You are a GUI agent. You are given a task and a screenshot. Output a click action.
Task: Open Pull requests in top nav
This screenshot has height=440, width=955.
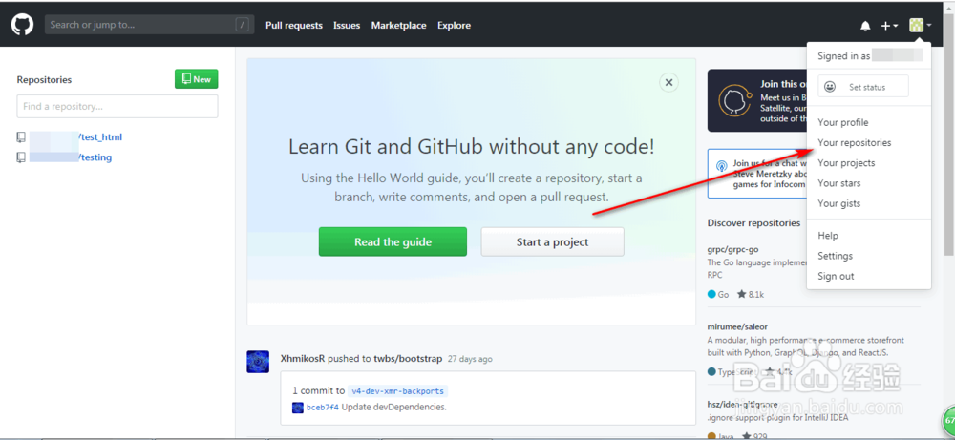point(294,26)
